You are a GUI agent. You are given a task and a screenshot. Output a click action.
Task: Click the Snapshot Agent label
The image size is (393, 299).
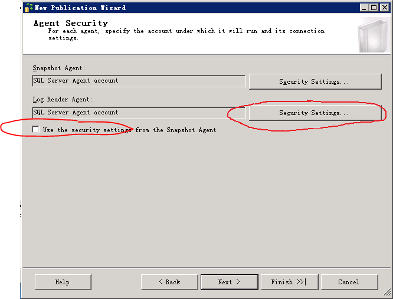click(x=59, y=68)
